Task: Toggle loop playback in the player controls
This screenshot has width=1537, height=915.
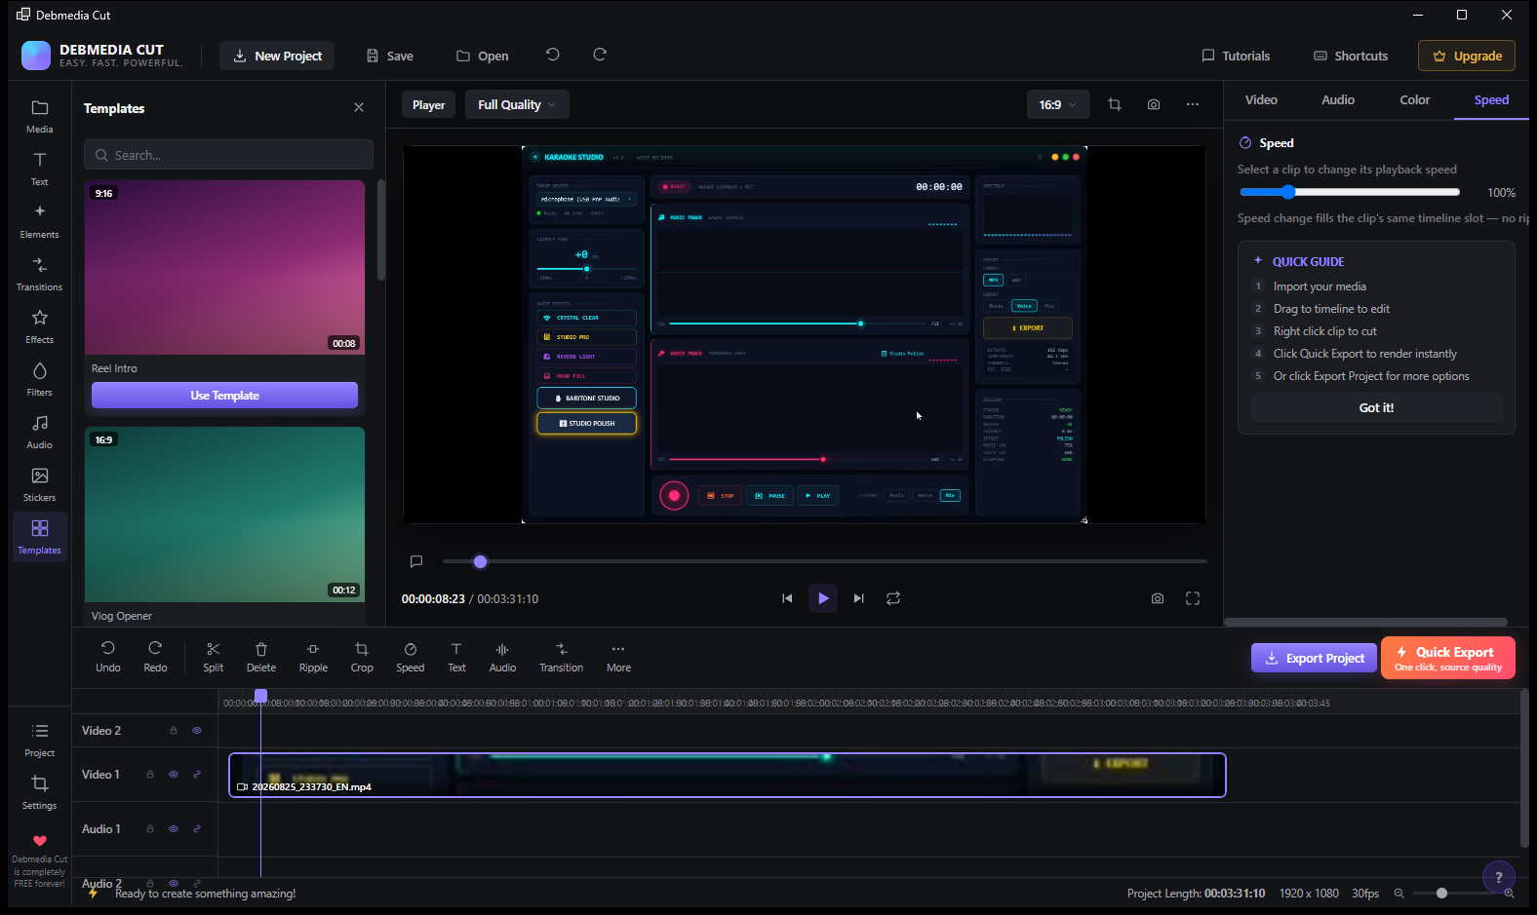Action: point(893,598)
